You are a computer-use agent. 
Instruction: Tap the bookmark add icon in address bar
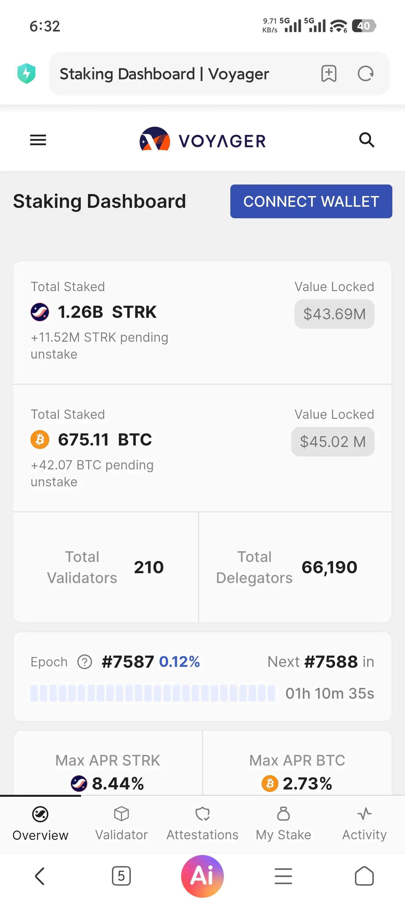(328, 74)
